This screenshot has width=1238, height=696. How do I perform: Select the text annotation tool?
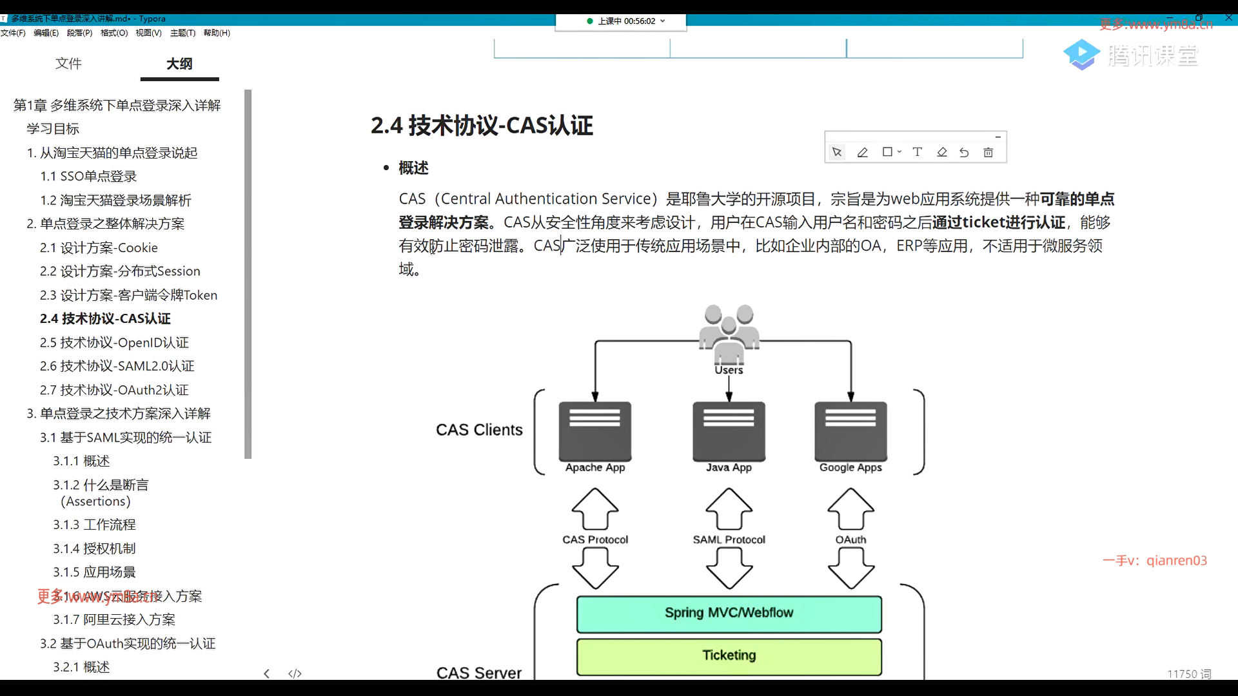[x=917, y=152]
